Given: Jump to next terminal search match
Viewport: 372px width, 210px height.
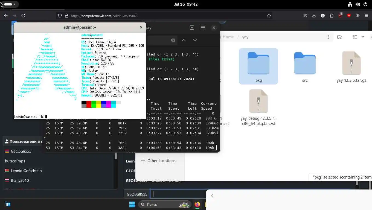Looking at the screenshot, I should click(x=195, y=40).
